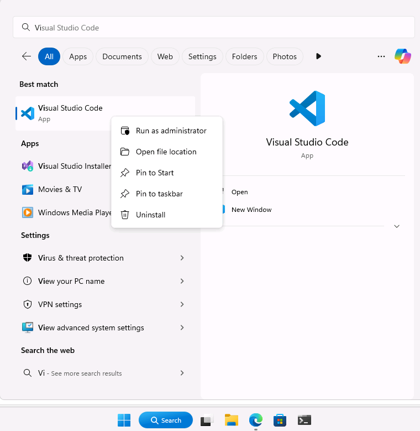Expand VPN settings with its chevron
This screenshot has width=420, height=431.
(182, 304)
